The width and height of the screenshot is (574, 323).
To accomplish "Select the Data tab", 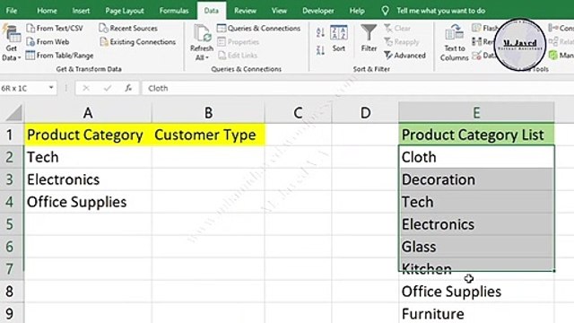I will coord(212,11).
